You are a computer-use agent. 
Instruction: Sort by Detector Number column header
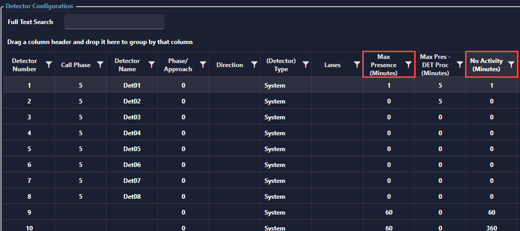(24, 65)
